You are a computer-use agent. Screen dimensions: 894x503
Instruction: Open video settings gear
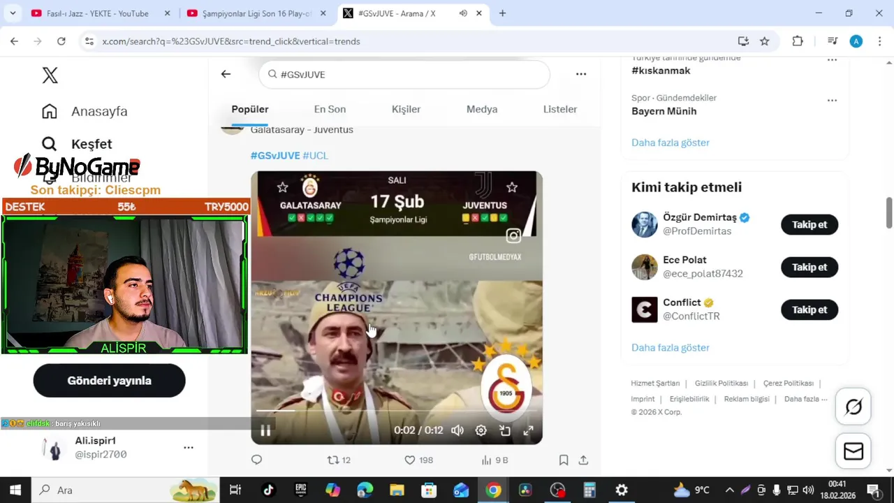(x=481, y=430)
